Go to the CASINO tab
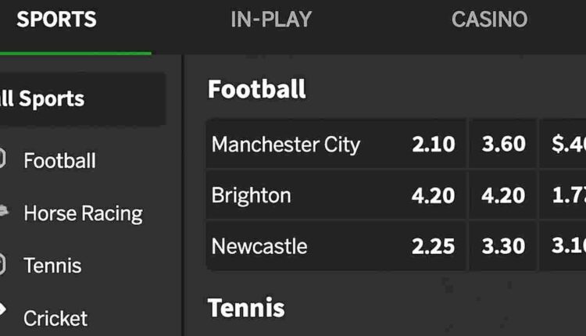Image resolution: width=586 pixels, height=336 pixels. coord(489,20)
